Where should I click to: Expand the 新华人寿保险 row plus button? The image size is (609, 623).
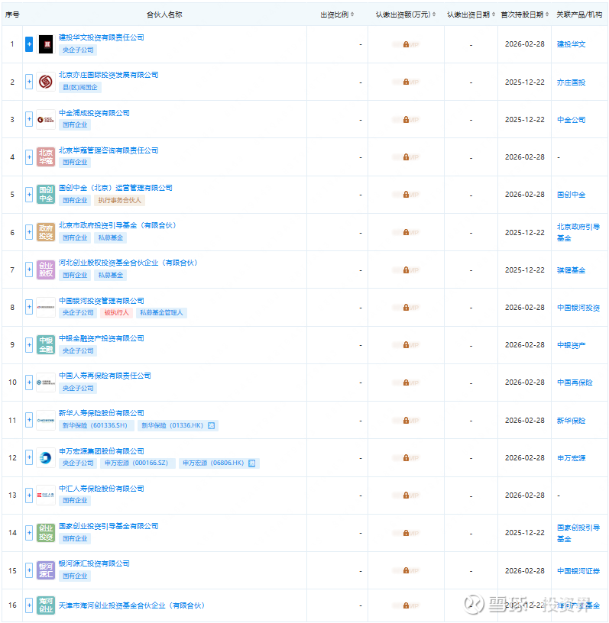pos(29,420)
